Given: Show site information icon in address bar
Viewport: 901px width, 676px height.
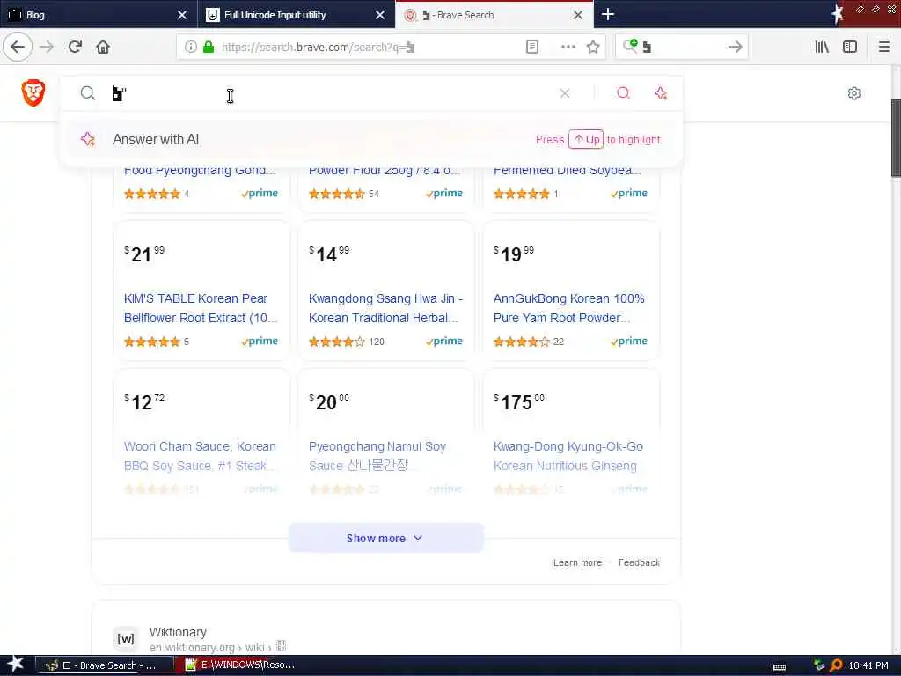Looking at the screenshot, I should click(191, 48).
